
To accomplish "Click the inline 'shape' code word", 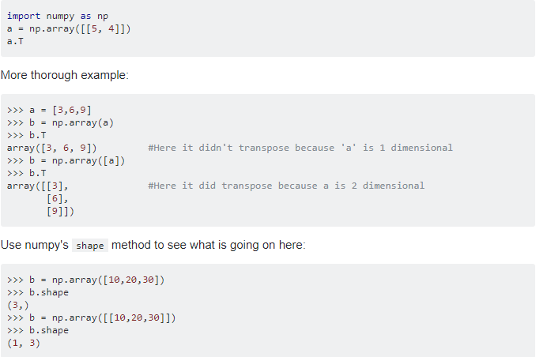I will [x=90, y=246].
